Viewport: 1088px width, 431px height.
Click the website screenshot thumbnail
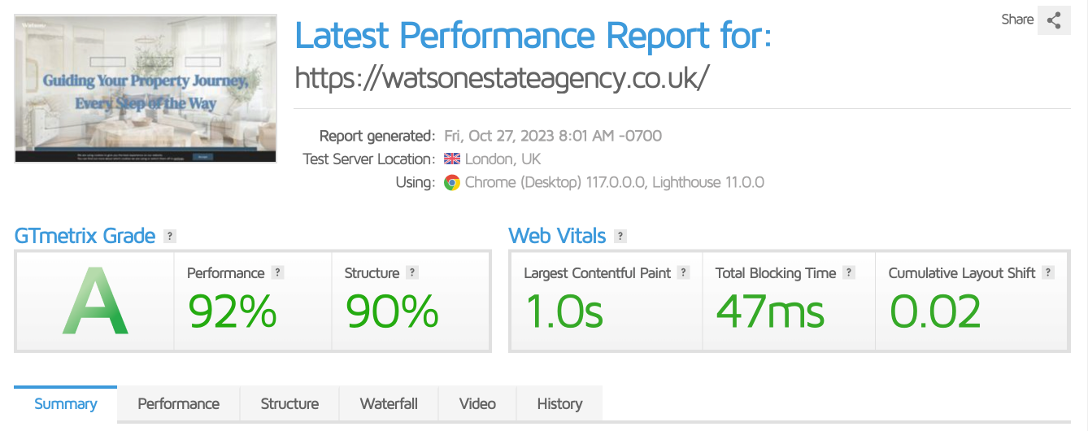(x=146, y=88)
